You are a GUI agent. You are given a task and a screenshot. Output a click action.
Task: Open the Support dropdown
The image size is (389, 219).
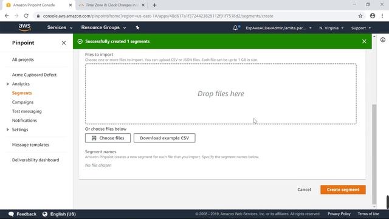coord(361,28)
